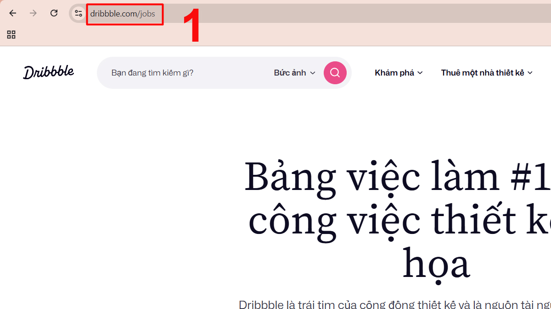This screenshot has height=309, width=551.
Task: Click the browser back arrow
Action: click(12, 13)
